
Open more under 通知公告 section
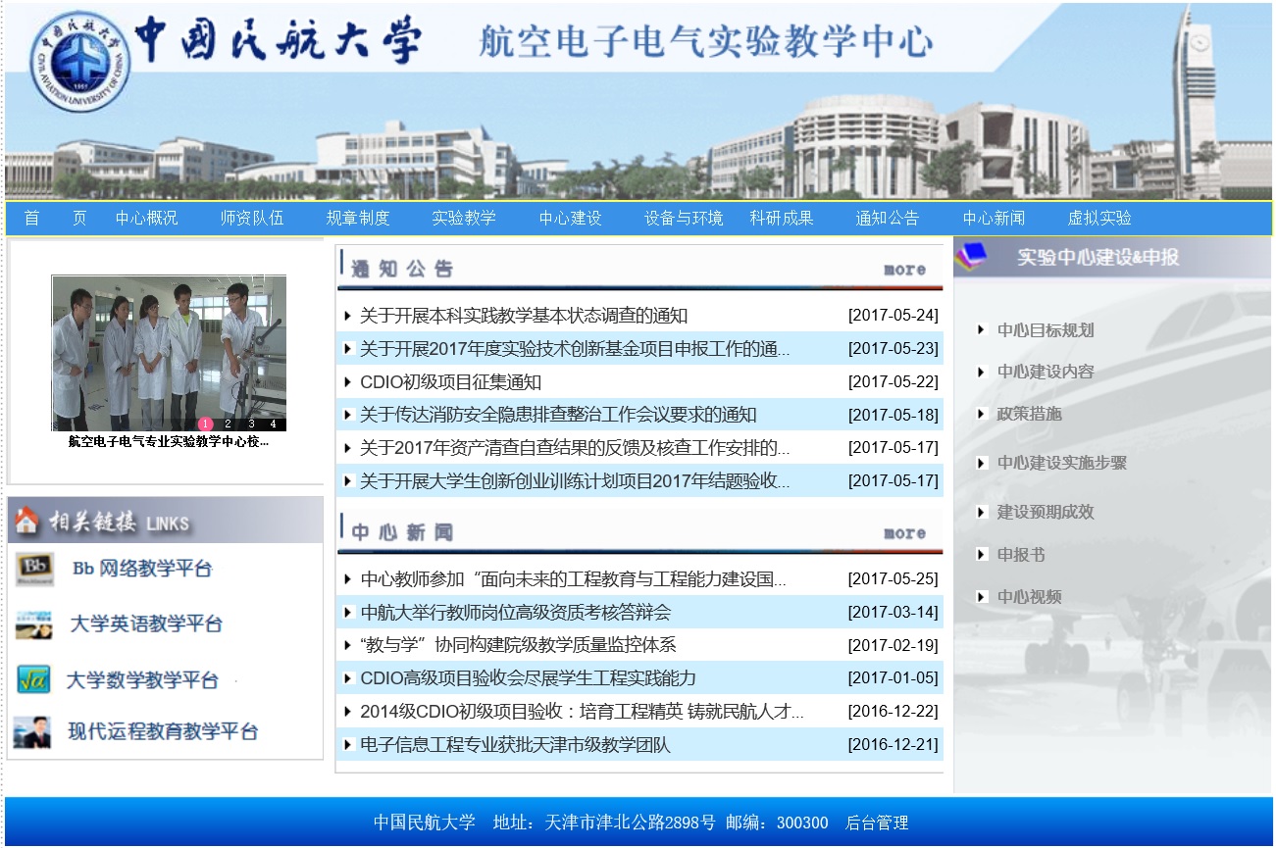(904, 270)
